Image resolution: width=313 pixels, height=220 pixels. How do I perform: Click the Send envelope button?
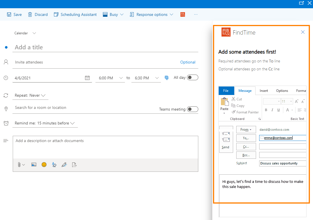click(x=226, y=140)
